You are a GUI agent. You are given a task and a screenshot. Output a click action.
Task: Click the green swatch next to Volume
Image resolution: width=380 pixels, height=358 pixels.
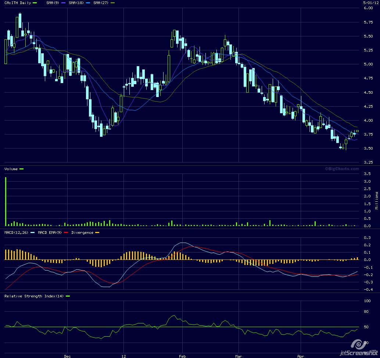click(x=22, y=169)
